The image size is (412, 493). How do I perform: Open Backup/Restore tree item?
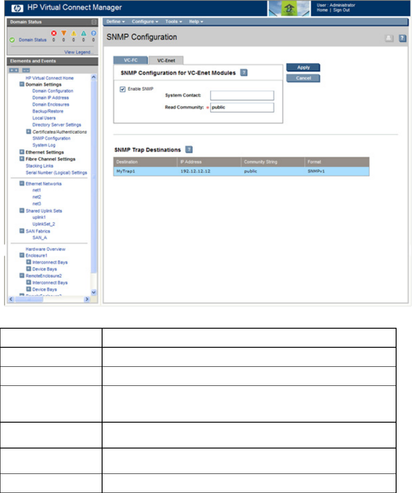click(x=48, y=111)
